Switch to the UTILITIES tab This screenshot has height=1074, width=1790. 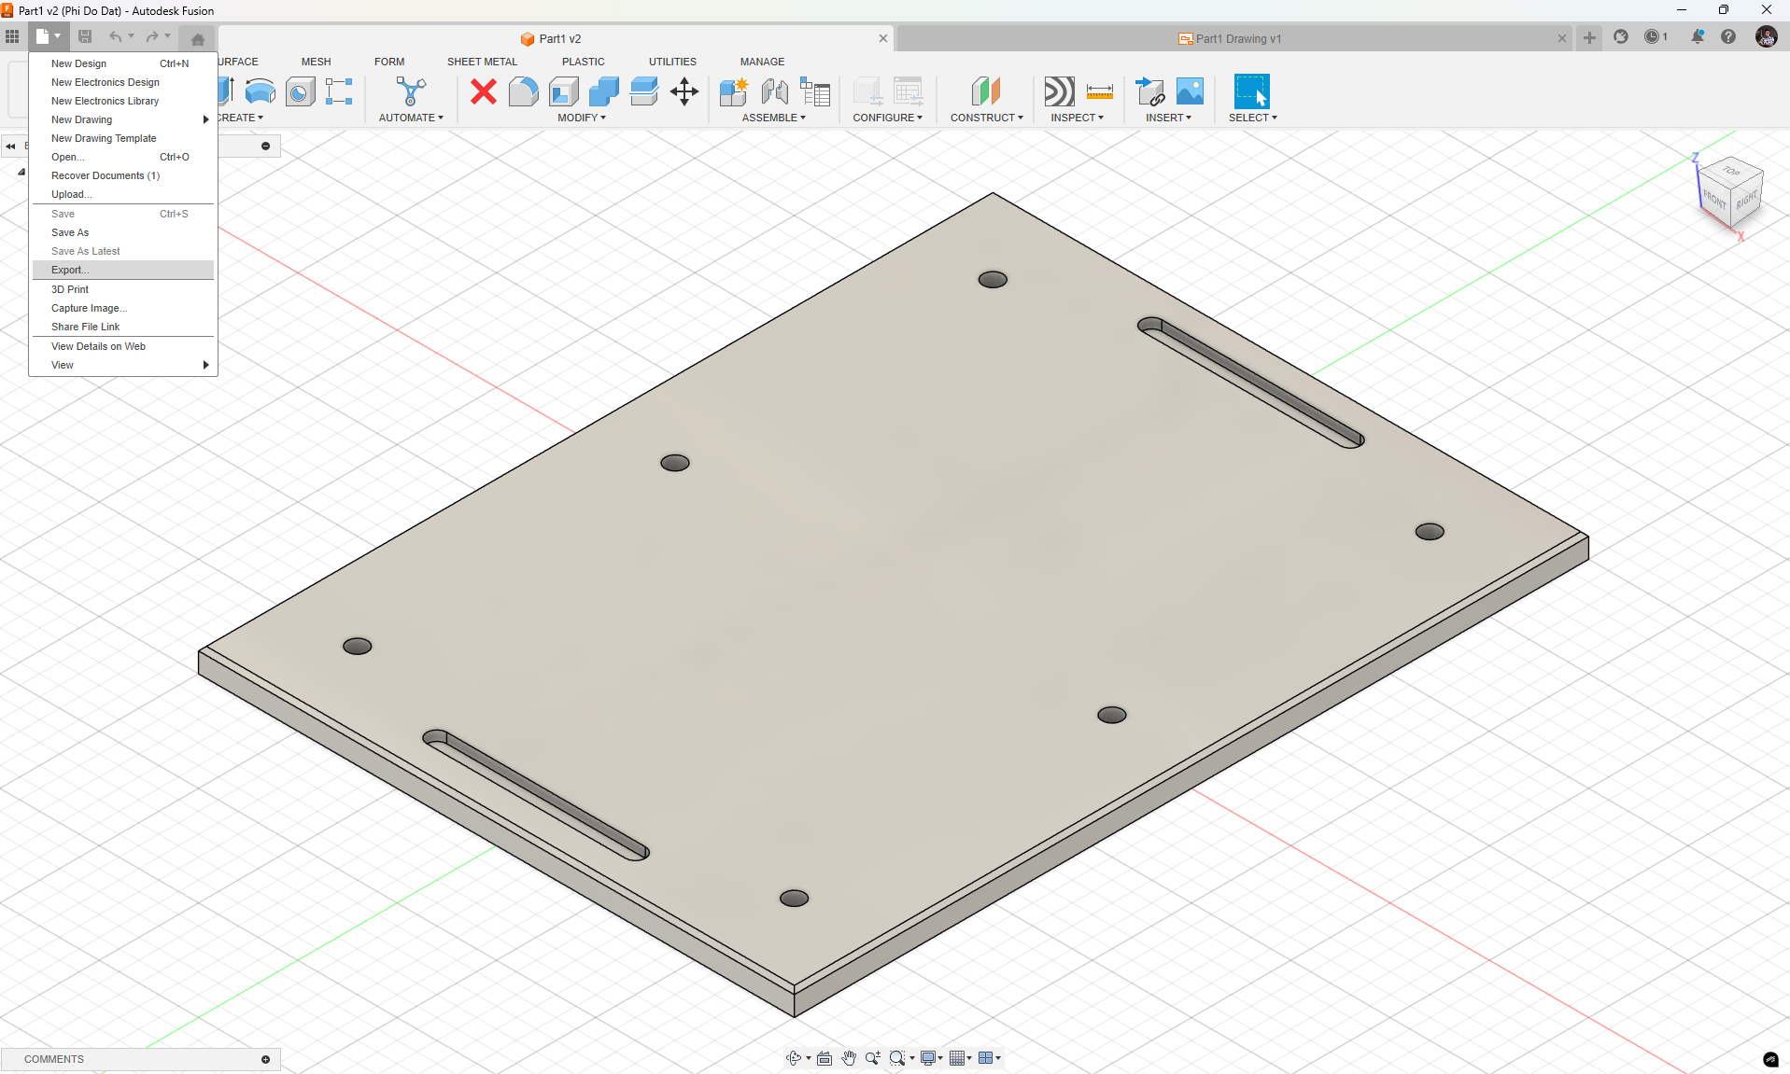pyautogui.click(x=672, y=62)
